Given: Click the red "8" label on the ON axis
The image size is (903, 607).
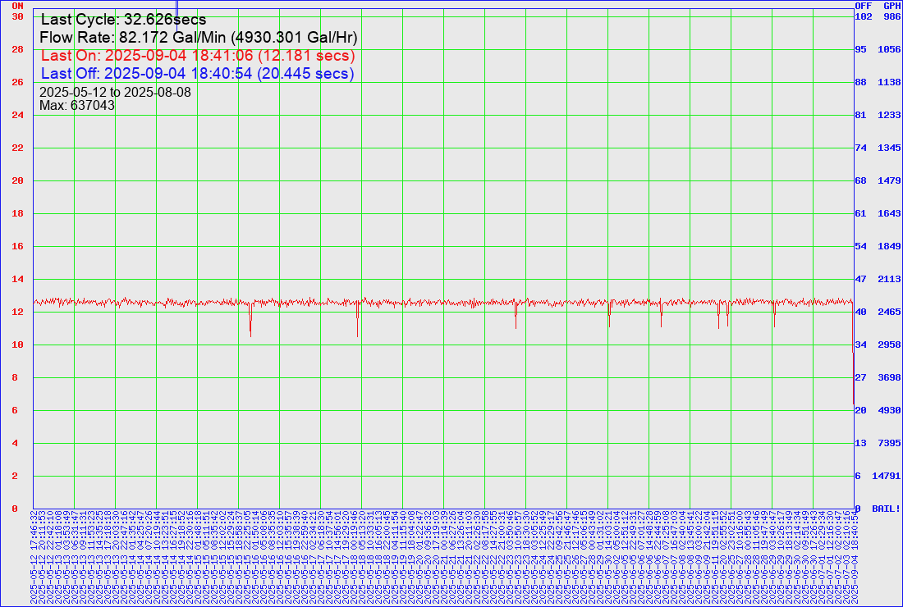Looking at the screenshot, I should pyautogui.click(x=15, y=377).
